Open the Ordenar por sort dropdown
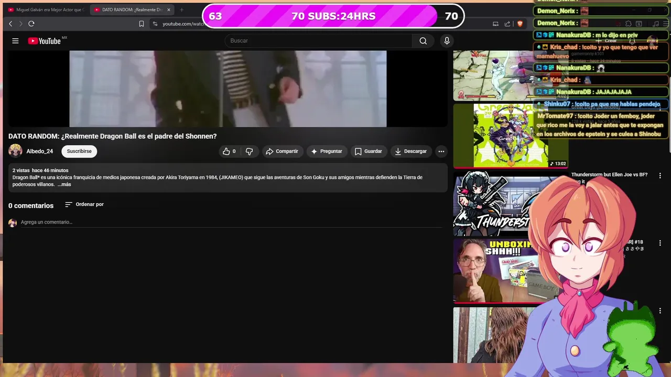This screenshot has height=377, width=671. point(84,204)
